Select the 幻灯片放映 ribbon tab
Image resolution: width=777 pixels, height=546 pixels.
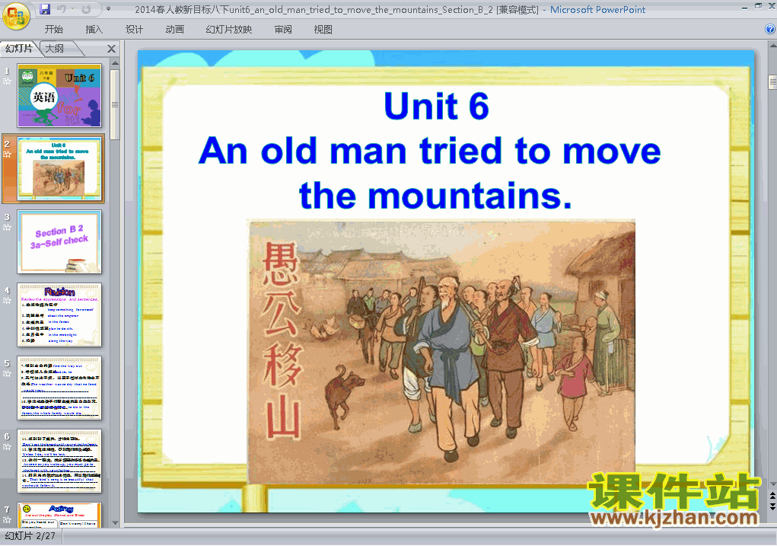point(229,30)
